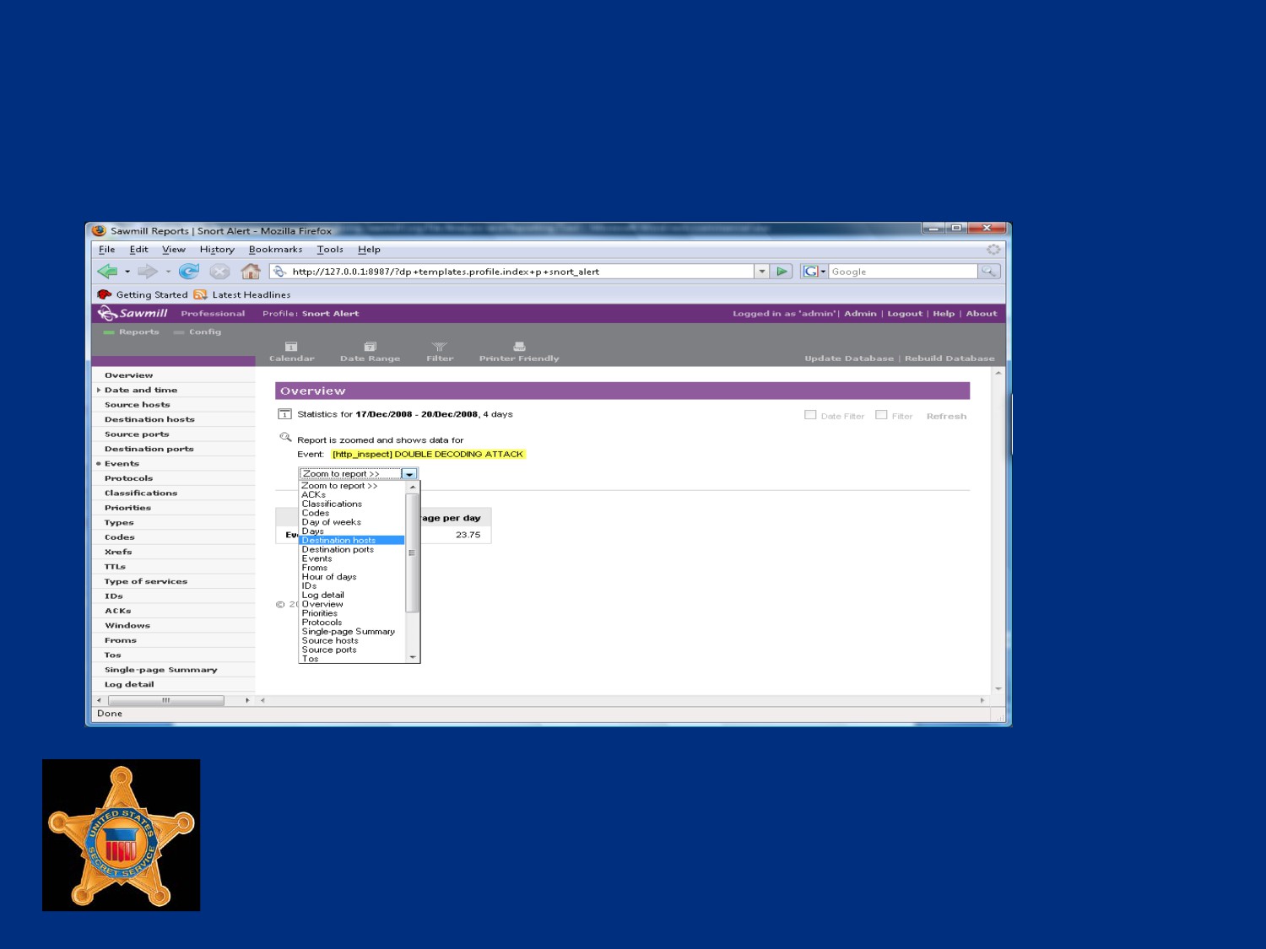
Task: Choose 'Source ports' from the zoom dropdown list
Action: tap(329, 650)
